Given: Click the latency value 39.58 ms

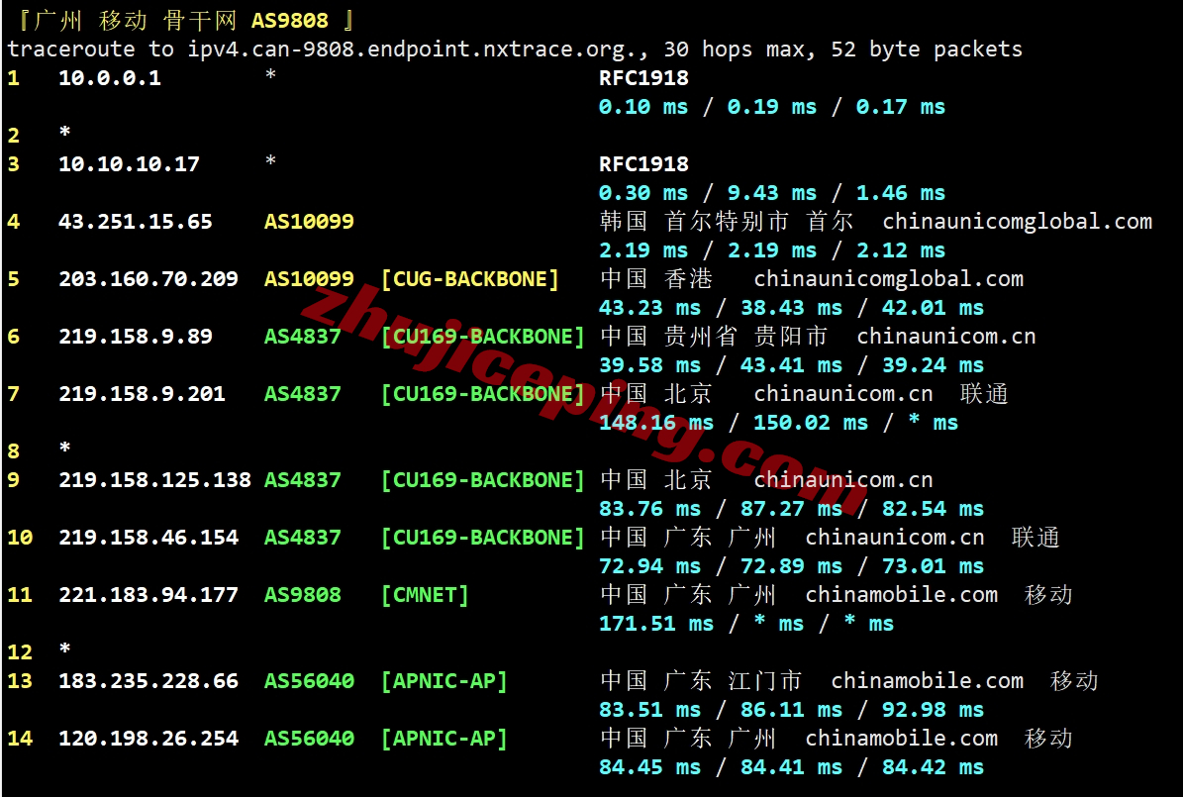Looking at the screenshot, I should pos(649,365).
